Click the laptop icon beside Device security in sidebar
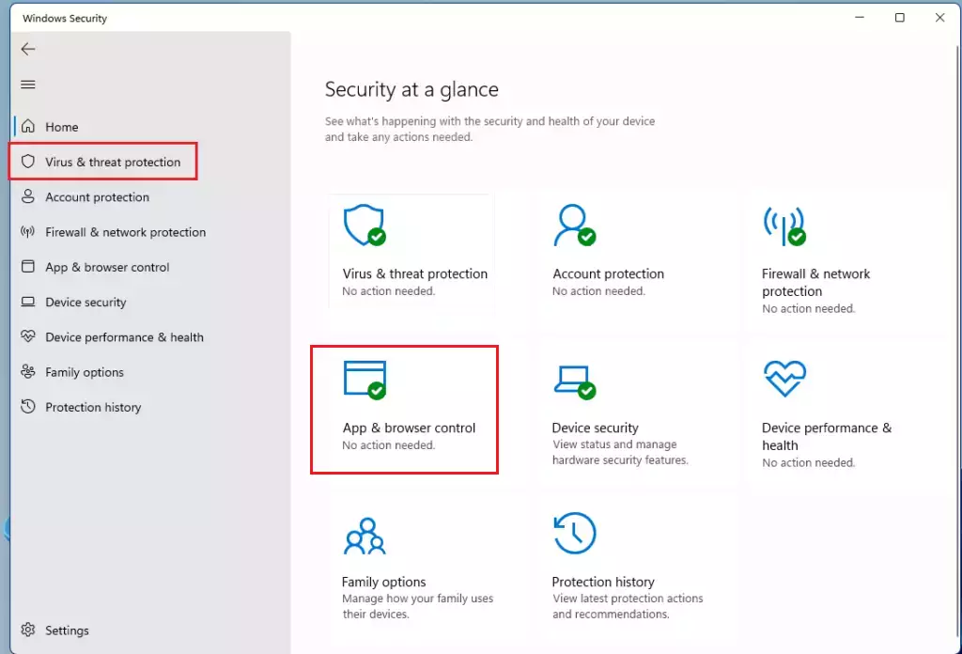This screenshot has height=654, width=962. (x=27, y=302)
